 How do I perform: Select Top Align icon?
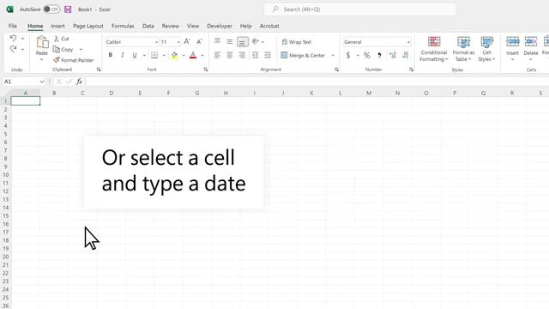(217, 41)
